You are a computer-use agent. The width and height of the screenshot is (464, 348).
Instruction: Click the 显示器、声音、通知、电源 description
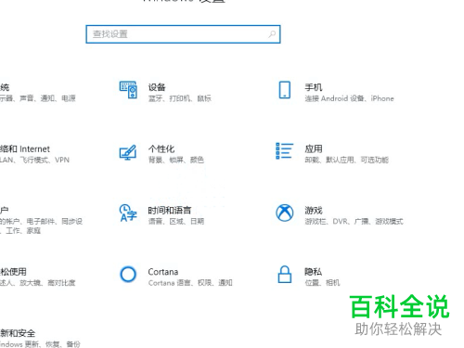point(38,98)
